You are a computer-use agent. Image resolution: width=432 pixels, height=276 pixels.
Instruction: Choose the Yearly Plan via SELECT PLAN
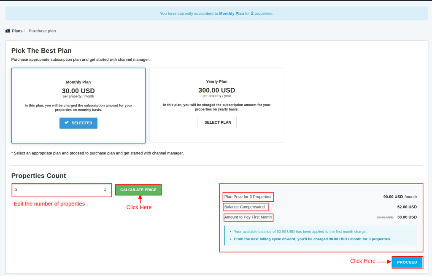[217, 122]
